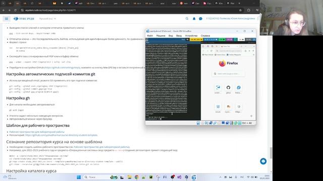The image size is (323, 181).
Task: Click the VirtualBox network status icon
Action: (211, 123)
